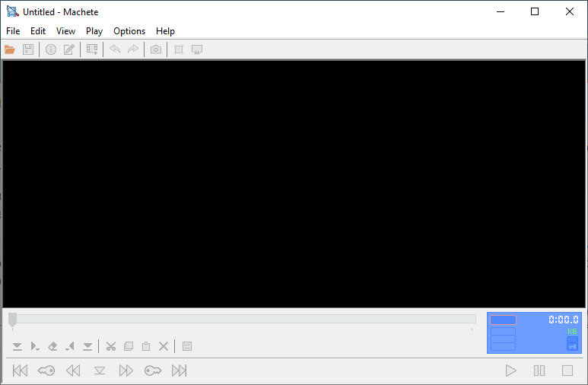Set selection start with right-pointing marker icon

[35, 346]
